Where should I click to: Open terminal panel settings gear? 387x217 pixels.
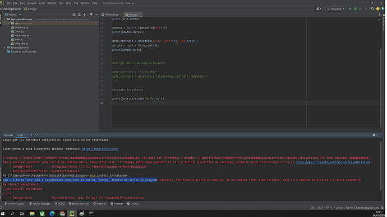point(374,135)
